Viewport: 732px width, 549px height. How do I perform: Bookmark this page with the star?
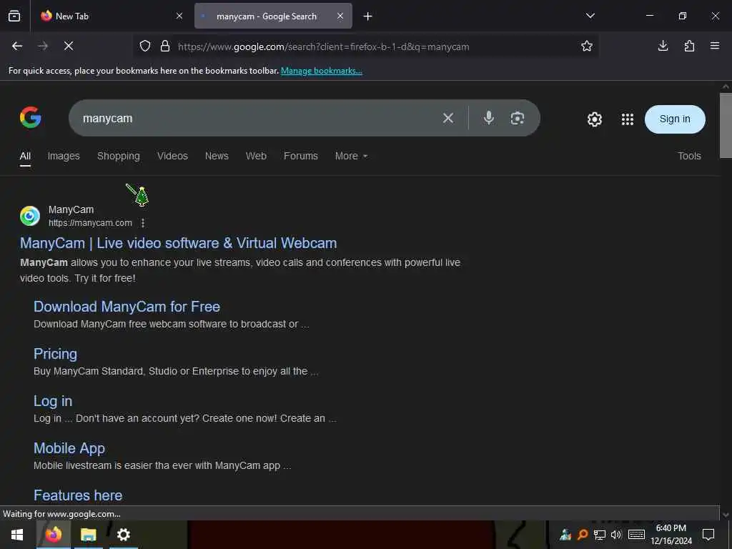point(587,46)
